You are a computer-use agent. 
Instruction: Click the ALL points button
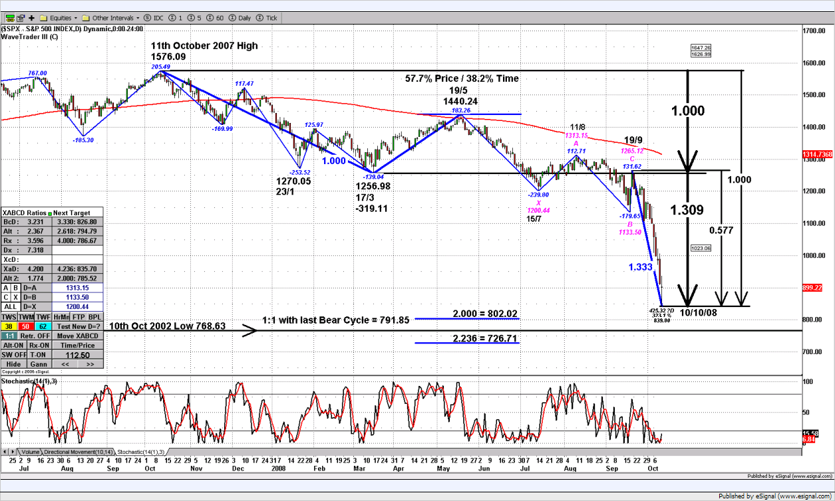click(x=11, y=306)
